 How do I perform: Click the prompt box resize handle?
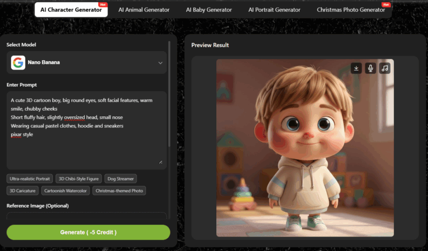click(160, 162)
